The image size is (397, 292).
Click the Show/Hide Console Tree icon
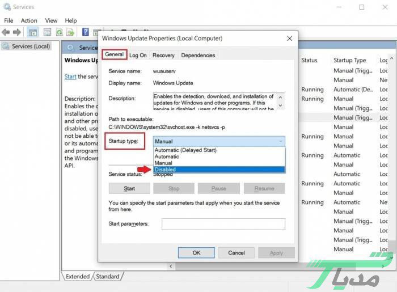[x=33, y=32]
